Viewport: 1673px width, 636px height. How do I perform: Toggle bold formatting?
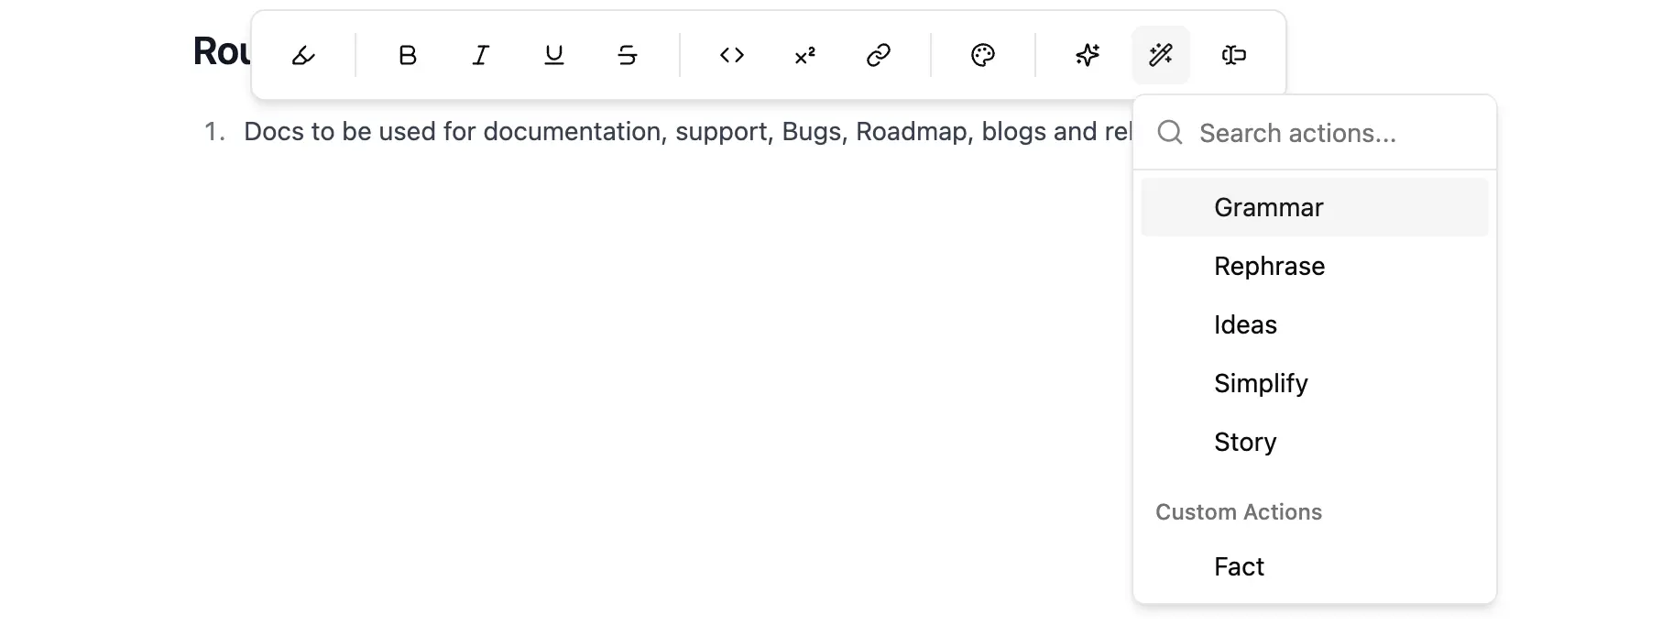(x=408, y=56)
